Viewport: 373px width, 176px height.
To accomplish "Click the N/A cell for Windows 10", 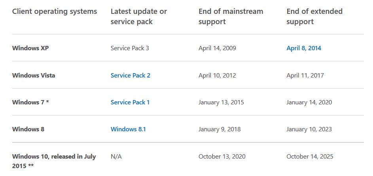I will pos(116,157).
